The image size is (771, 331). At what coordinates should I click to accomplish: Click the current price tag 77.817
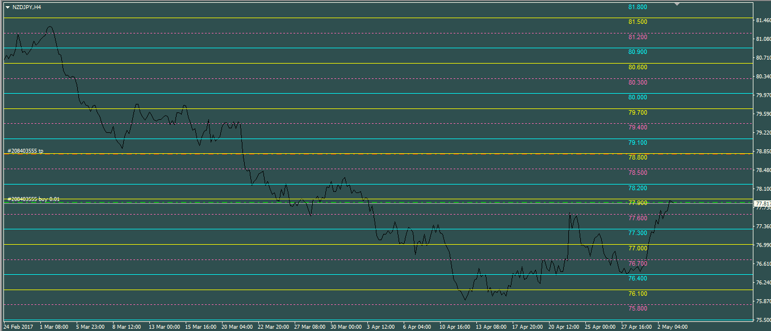(x=762, y=203)
